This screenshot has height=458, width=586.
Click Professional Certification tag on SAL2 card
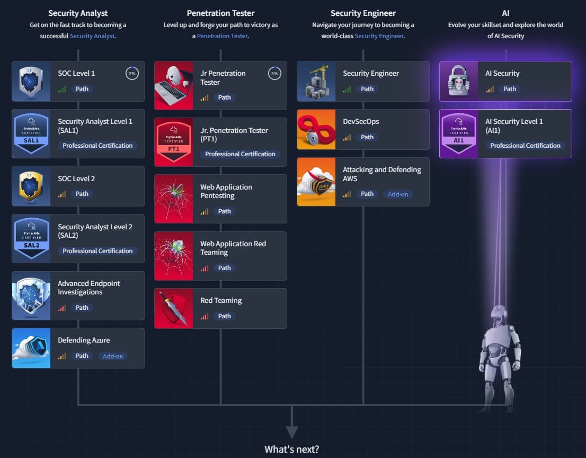pos(97,251)
